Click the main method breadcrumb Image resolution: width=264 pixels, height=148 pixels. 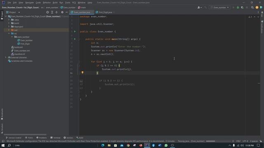tap(82, 7)
